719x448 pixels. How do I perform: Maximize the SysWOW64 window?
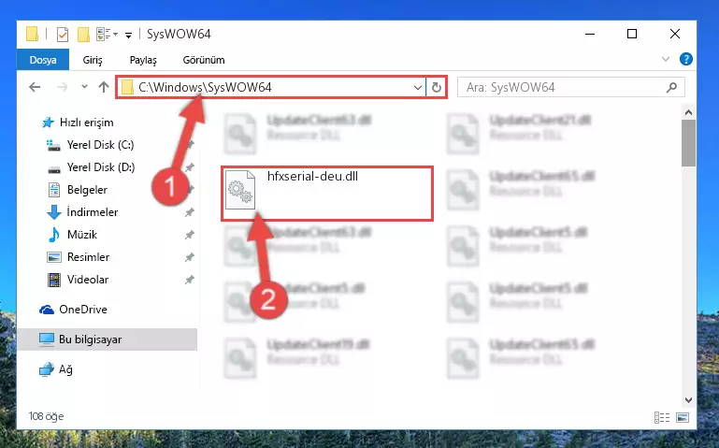coord(632,34)
